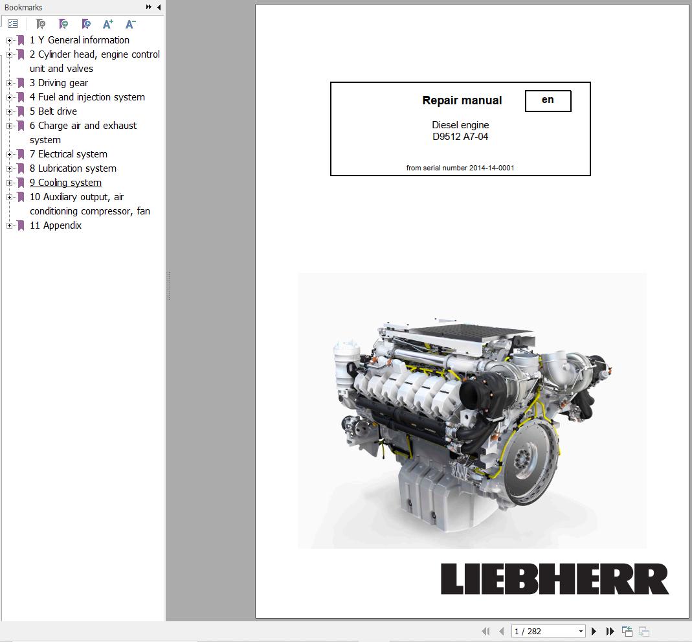Select the '5 Belt drive' bookmark

pyautogui.click(x=53, y=111)
